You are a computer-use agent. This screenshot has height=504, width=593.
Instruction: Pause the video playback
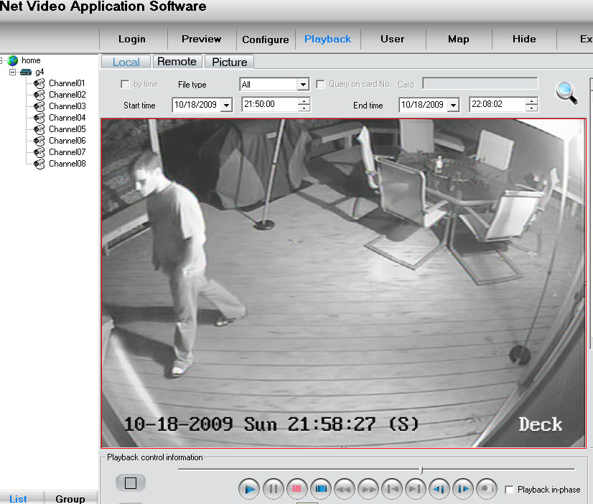click(x=273, y=489)
